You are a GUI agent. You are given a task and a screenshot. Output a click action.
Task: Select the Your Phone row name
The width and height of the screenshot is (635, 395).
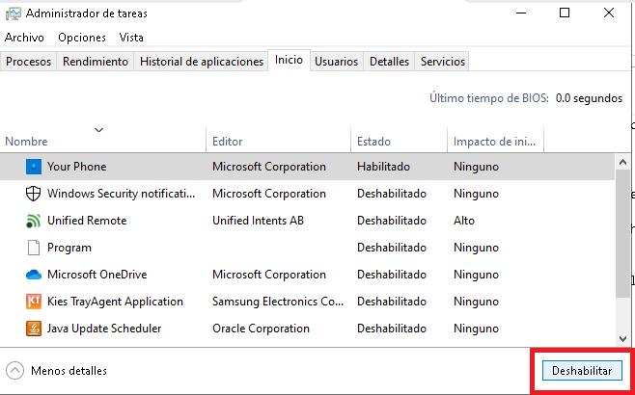click(x=76, y=167)
